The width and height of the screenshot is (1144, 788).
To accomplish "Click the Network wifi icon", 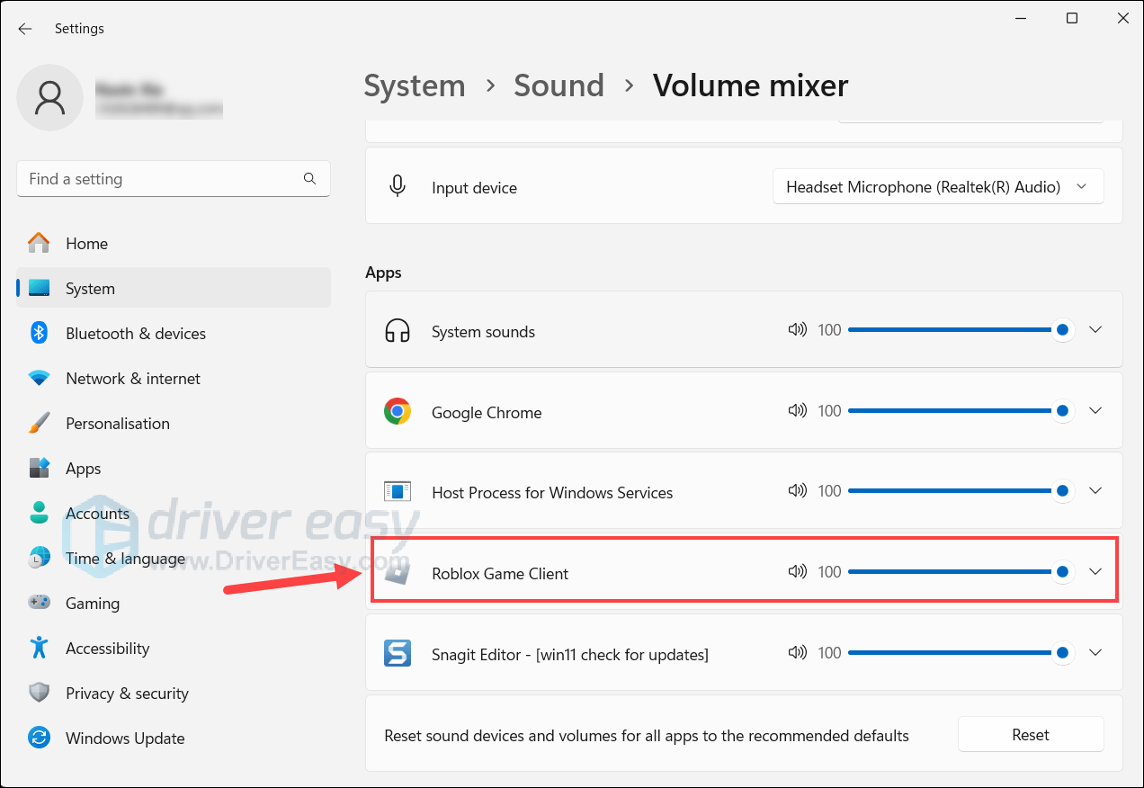I will click(x=39, y=378).
